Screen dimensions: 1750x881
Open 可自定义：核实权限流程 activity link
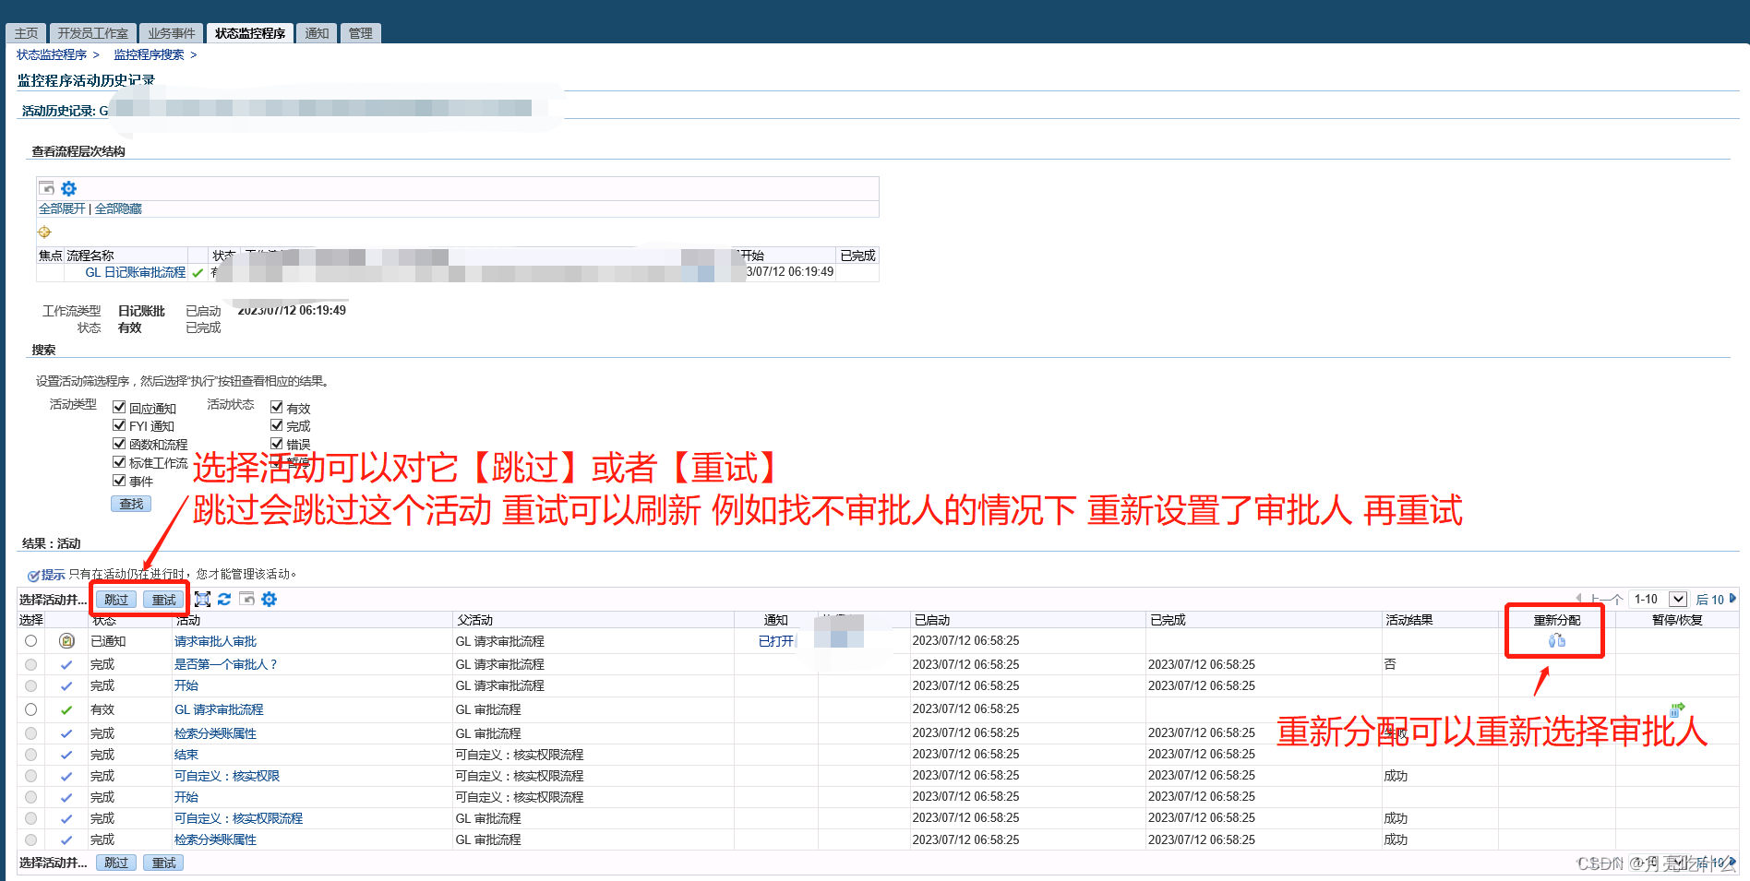click(x=238, y=819)
